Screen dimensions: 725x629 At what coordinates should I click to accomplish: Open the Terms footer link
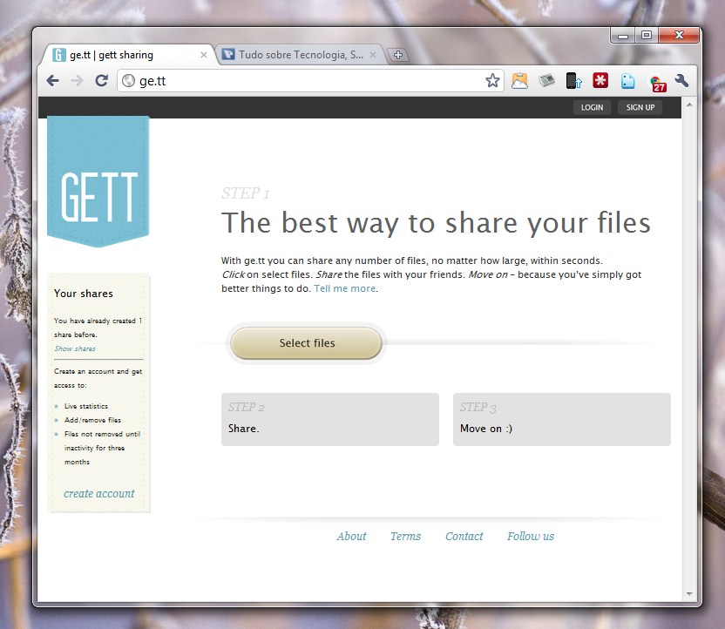(x=405, y=536)
